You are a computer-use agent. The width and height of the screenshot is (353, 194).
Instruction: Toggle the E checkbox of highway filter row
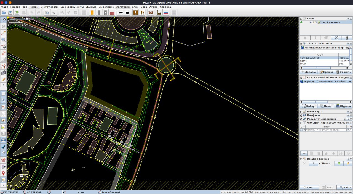(301, 130)
